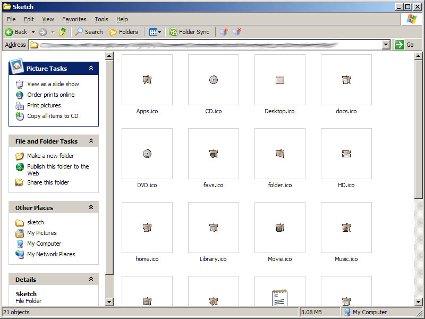
Task: Click the Disconnect Network Drive toolbar icon
Action: click(237, 31)
